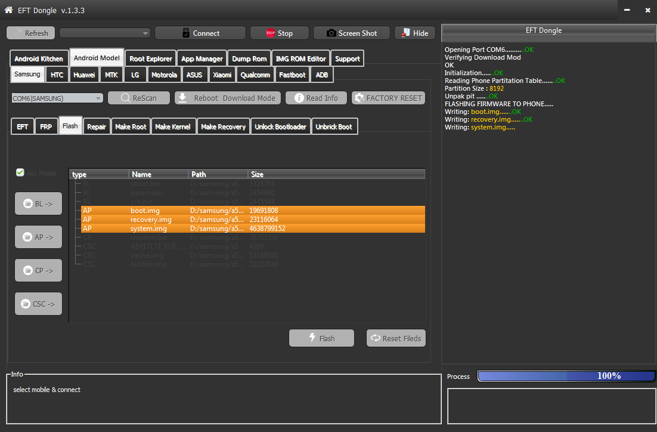Switch to Android Kitchen tab

pos(39,58)
